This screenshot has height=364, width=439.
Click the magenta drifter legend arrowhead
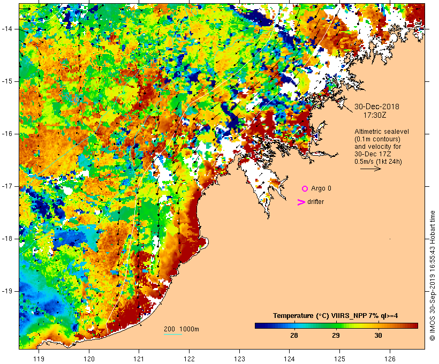(301, 202)
